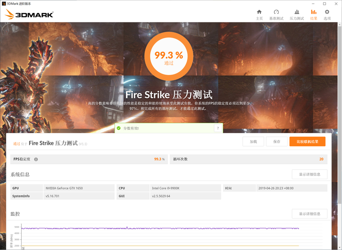
Task: Click the 系统信息 heading
Action: pos(20,174)
